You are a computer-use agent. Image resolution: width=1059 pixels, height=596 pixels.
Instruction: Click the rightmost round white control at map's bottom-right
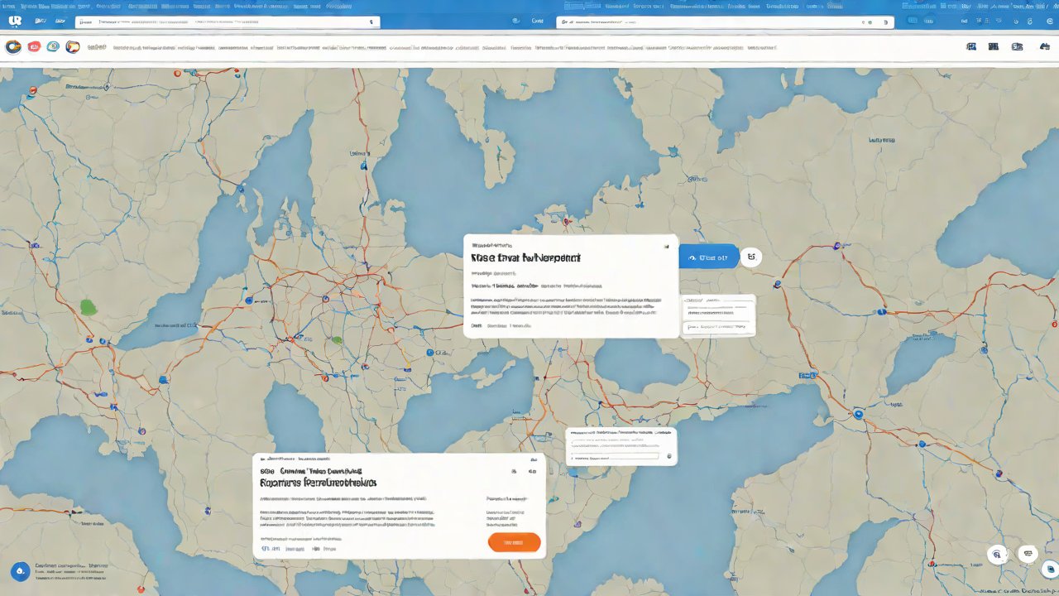tap(1028, 554)
